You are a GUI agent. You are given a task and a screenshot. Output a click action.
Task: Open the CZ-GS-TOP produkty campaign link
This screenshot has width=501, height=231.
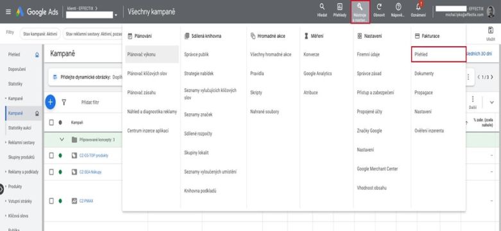(x=94, y=155)
